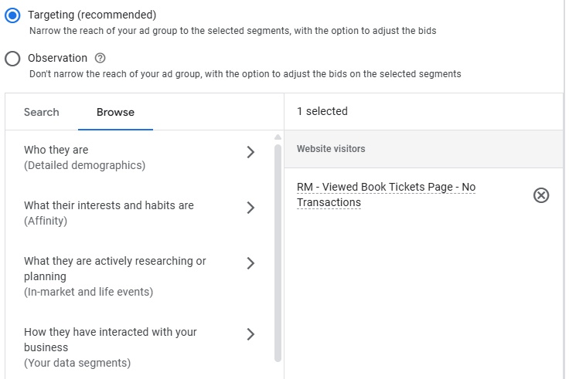The height and width of the screenshot is (379, 569).
Task: Click the Targeting description text
Action: [233, 31]
